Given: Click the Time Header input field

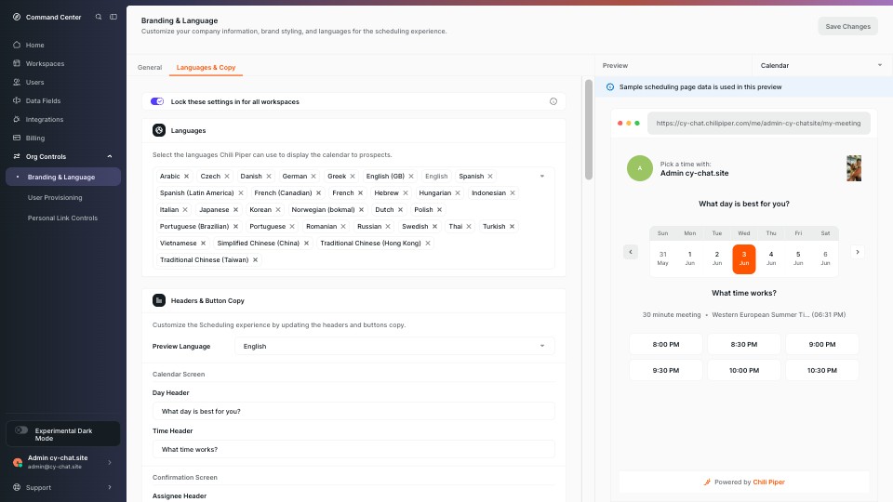Looking at the screenshot, I should pos(353,449).
